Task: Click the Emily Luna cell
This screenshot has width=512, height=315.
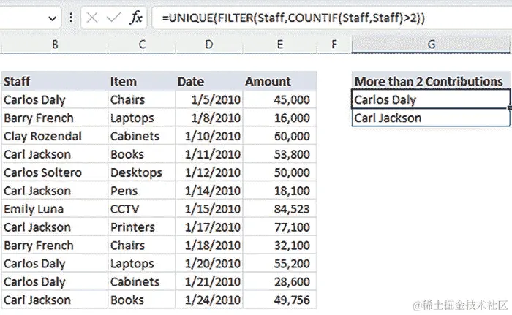Action: pos(54,209)
